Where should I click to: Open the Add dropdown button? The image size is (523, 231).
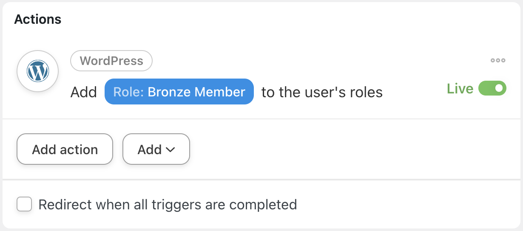pyautogui.click(x=156, y=149)
